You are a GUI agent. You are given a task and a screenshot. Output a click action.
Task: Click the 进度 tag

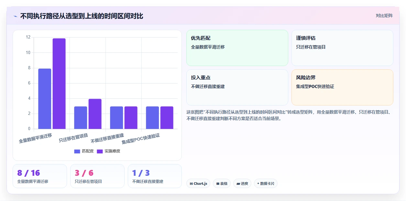coord(242,184)
